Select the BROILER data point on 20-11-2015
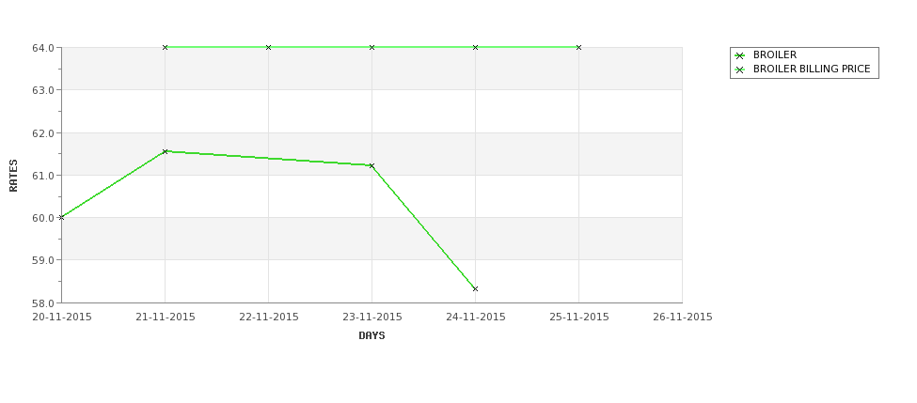917x403 pixels. point(62,217)
